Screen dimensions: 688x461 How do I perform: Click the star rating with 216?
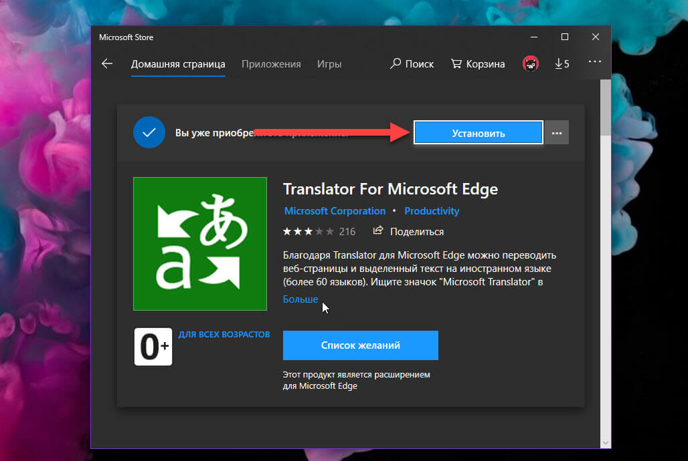pyautogui.click(x=319, y=231)
